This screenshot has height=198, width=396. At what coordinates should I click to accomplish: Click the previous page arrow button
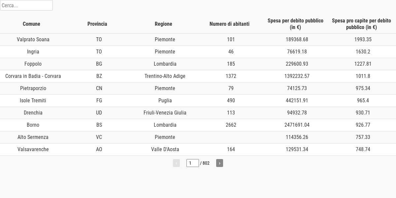(176, 163)
